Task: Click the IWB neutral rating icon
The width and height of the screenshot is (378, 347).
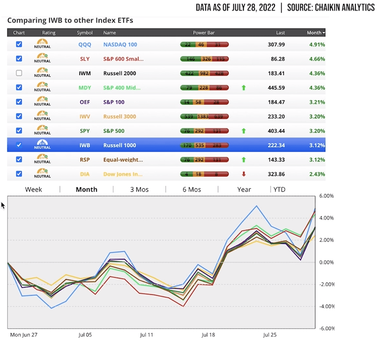Action: [43, 145]
